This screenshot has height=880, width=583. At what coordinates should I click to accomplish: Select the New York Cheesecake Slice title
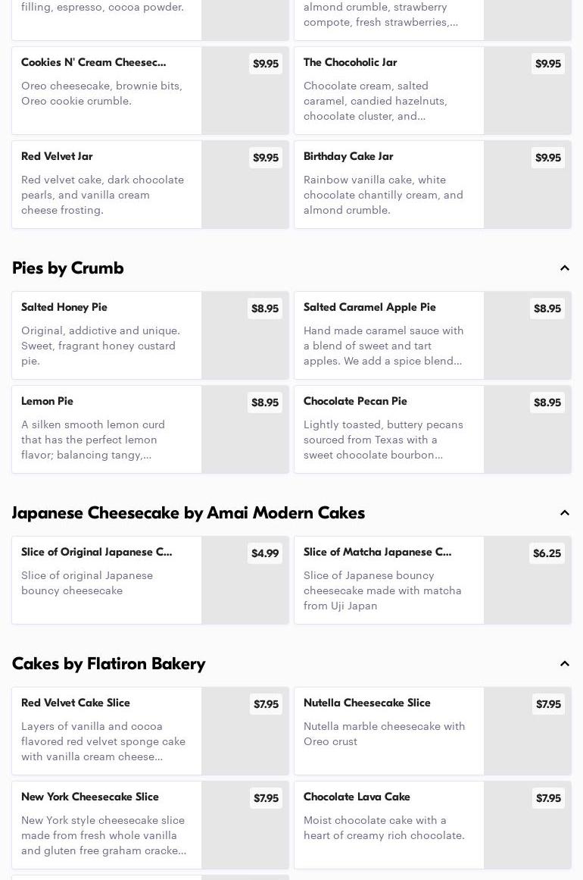pos(90,797)
